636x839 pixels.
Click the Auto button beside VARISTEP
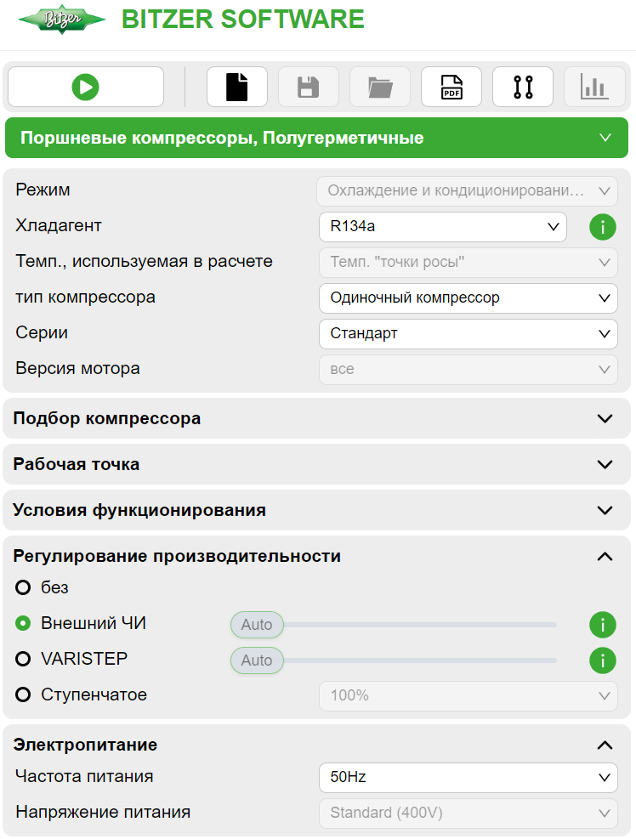257,660
